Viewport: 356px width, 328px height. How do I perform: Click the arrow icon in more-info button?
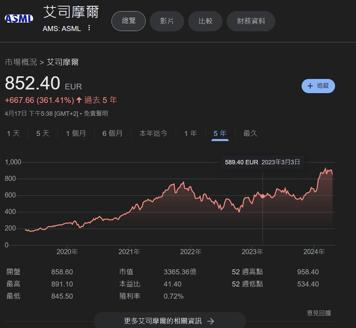[210, 321]
